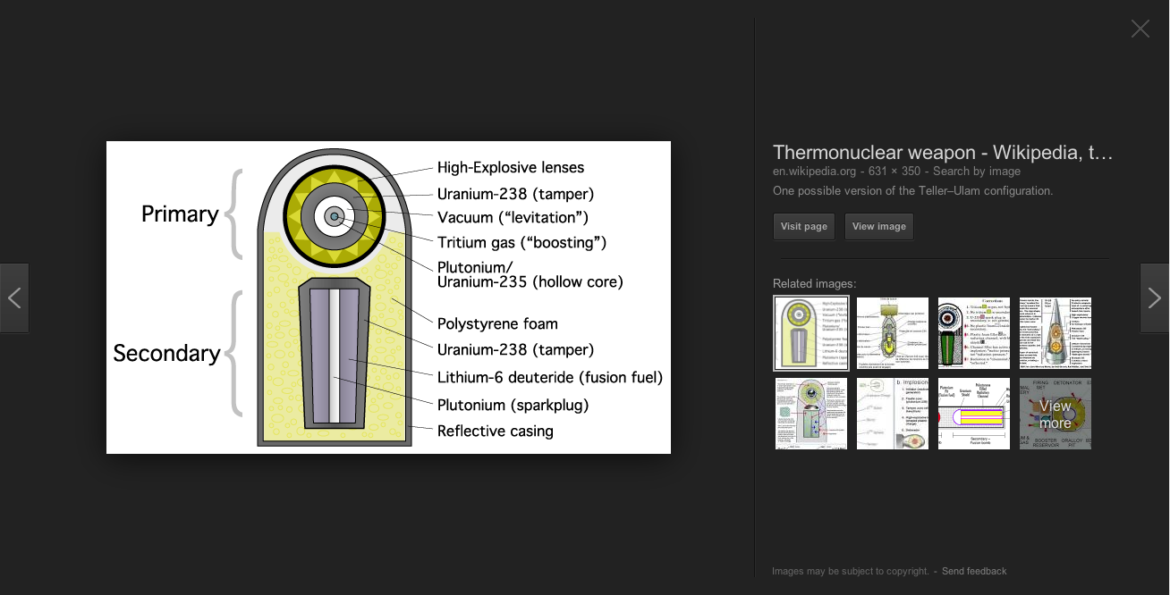
Task: Open the French annotated bomb diagram thumbnail
Action: (x=892, y=332)
